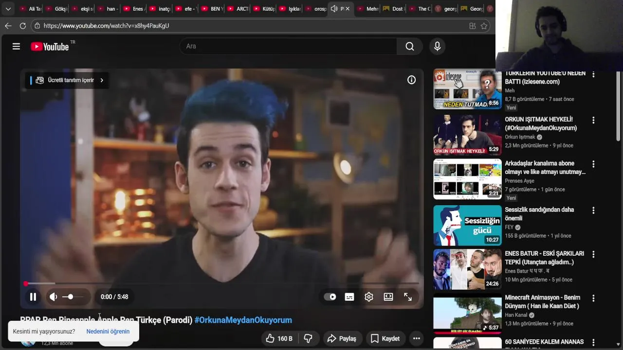Open Prenses Ayşe video thumbnail

(467, 179)
